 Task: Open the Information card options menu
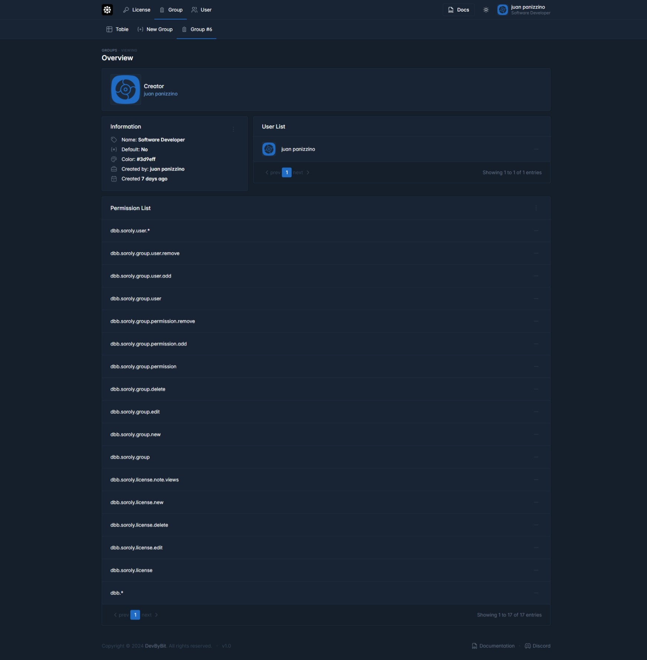(x=233, y=129)
